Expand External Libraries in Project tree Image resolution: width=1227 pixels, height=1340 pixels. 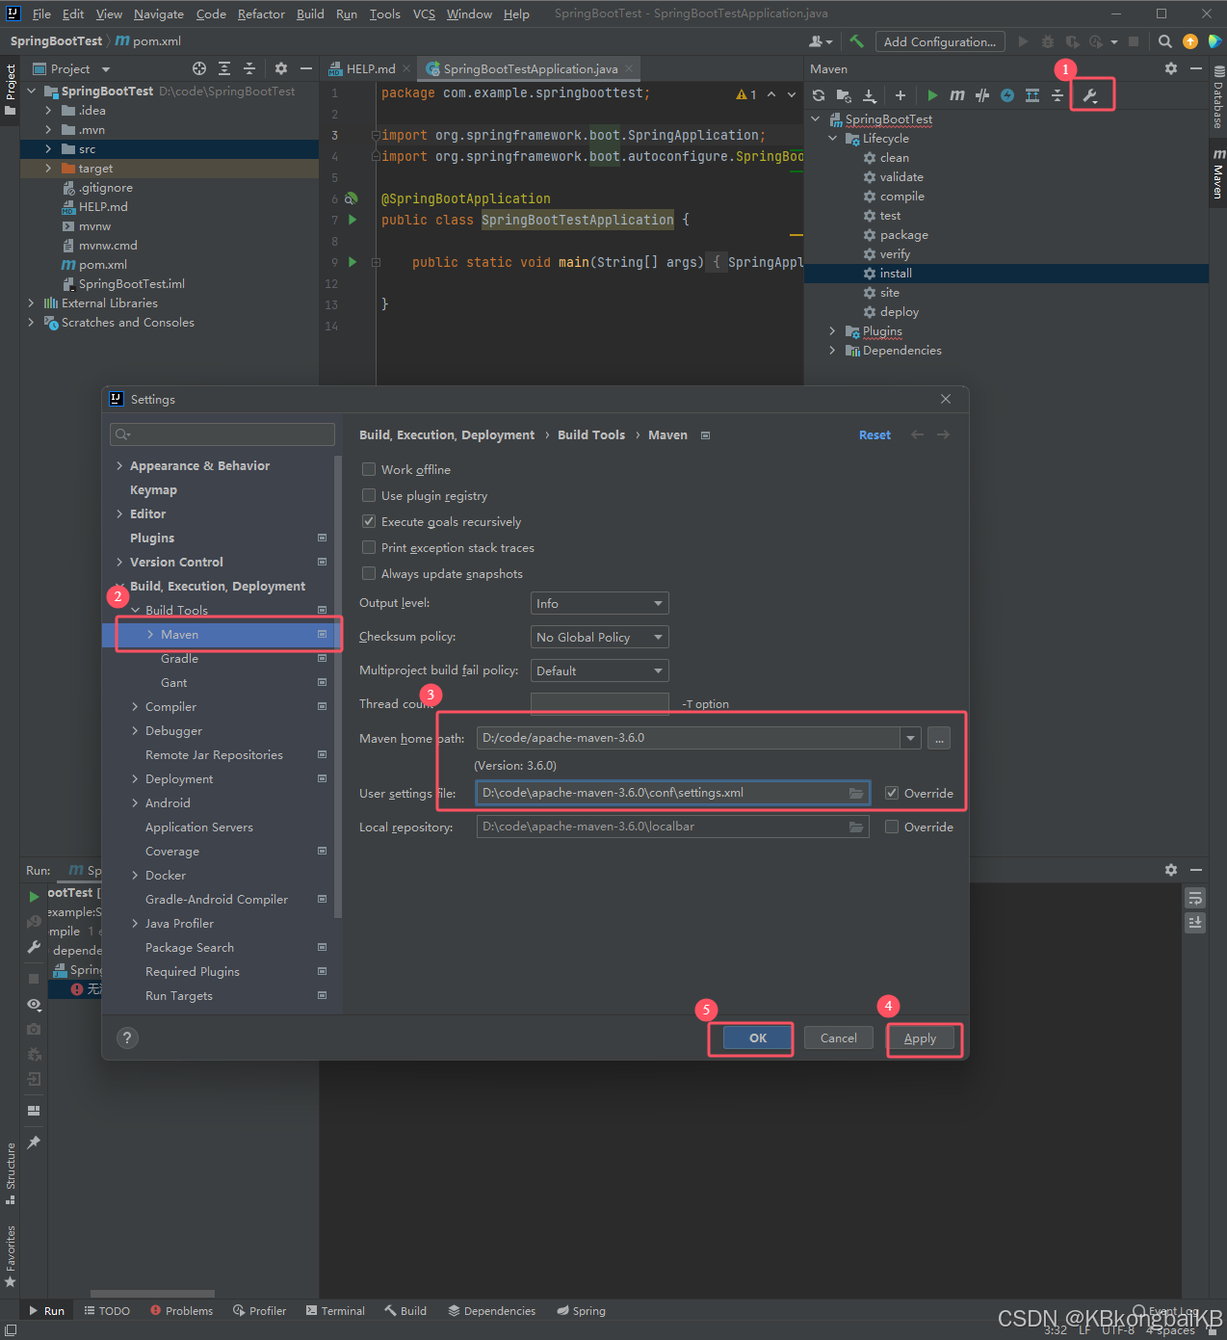click(31, 302)
